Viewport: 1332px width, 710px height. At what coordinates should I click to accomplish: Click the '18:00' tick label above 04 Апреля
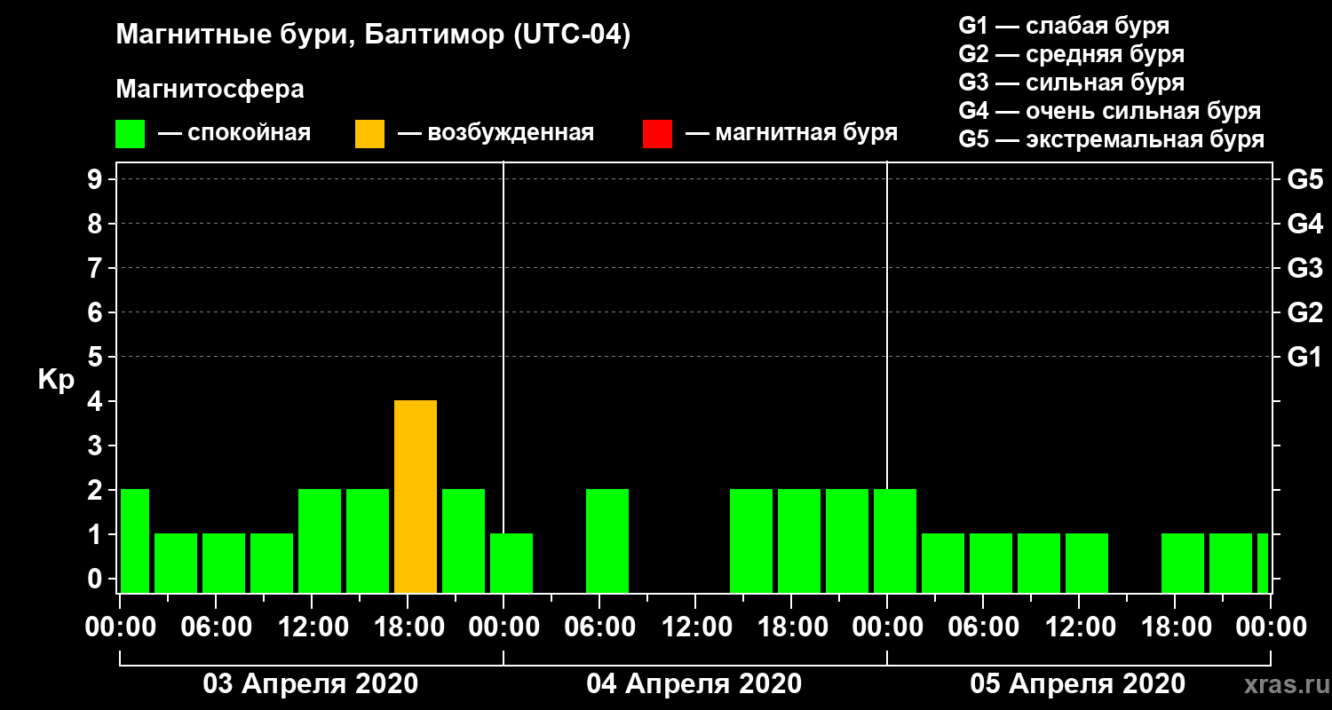(x=791, y=627)
